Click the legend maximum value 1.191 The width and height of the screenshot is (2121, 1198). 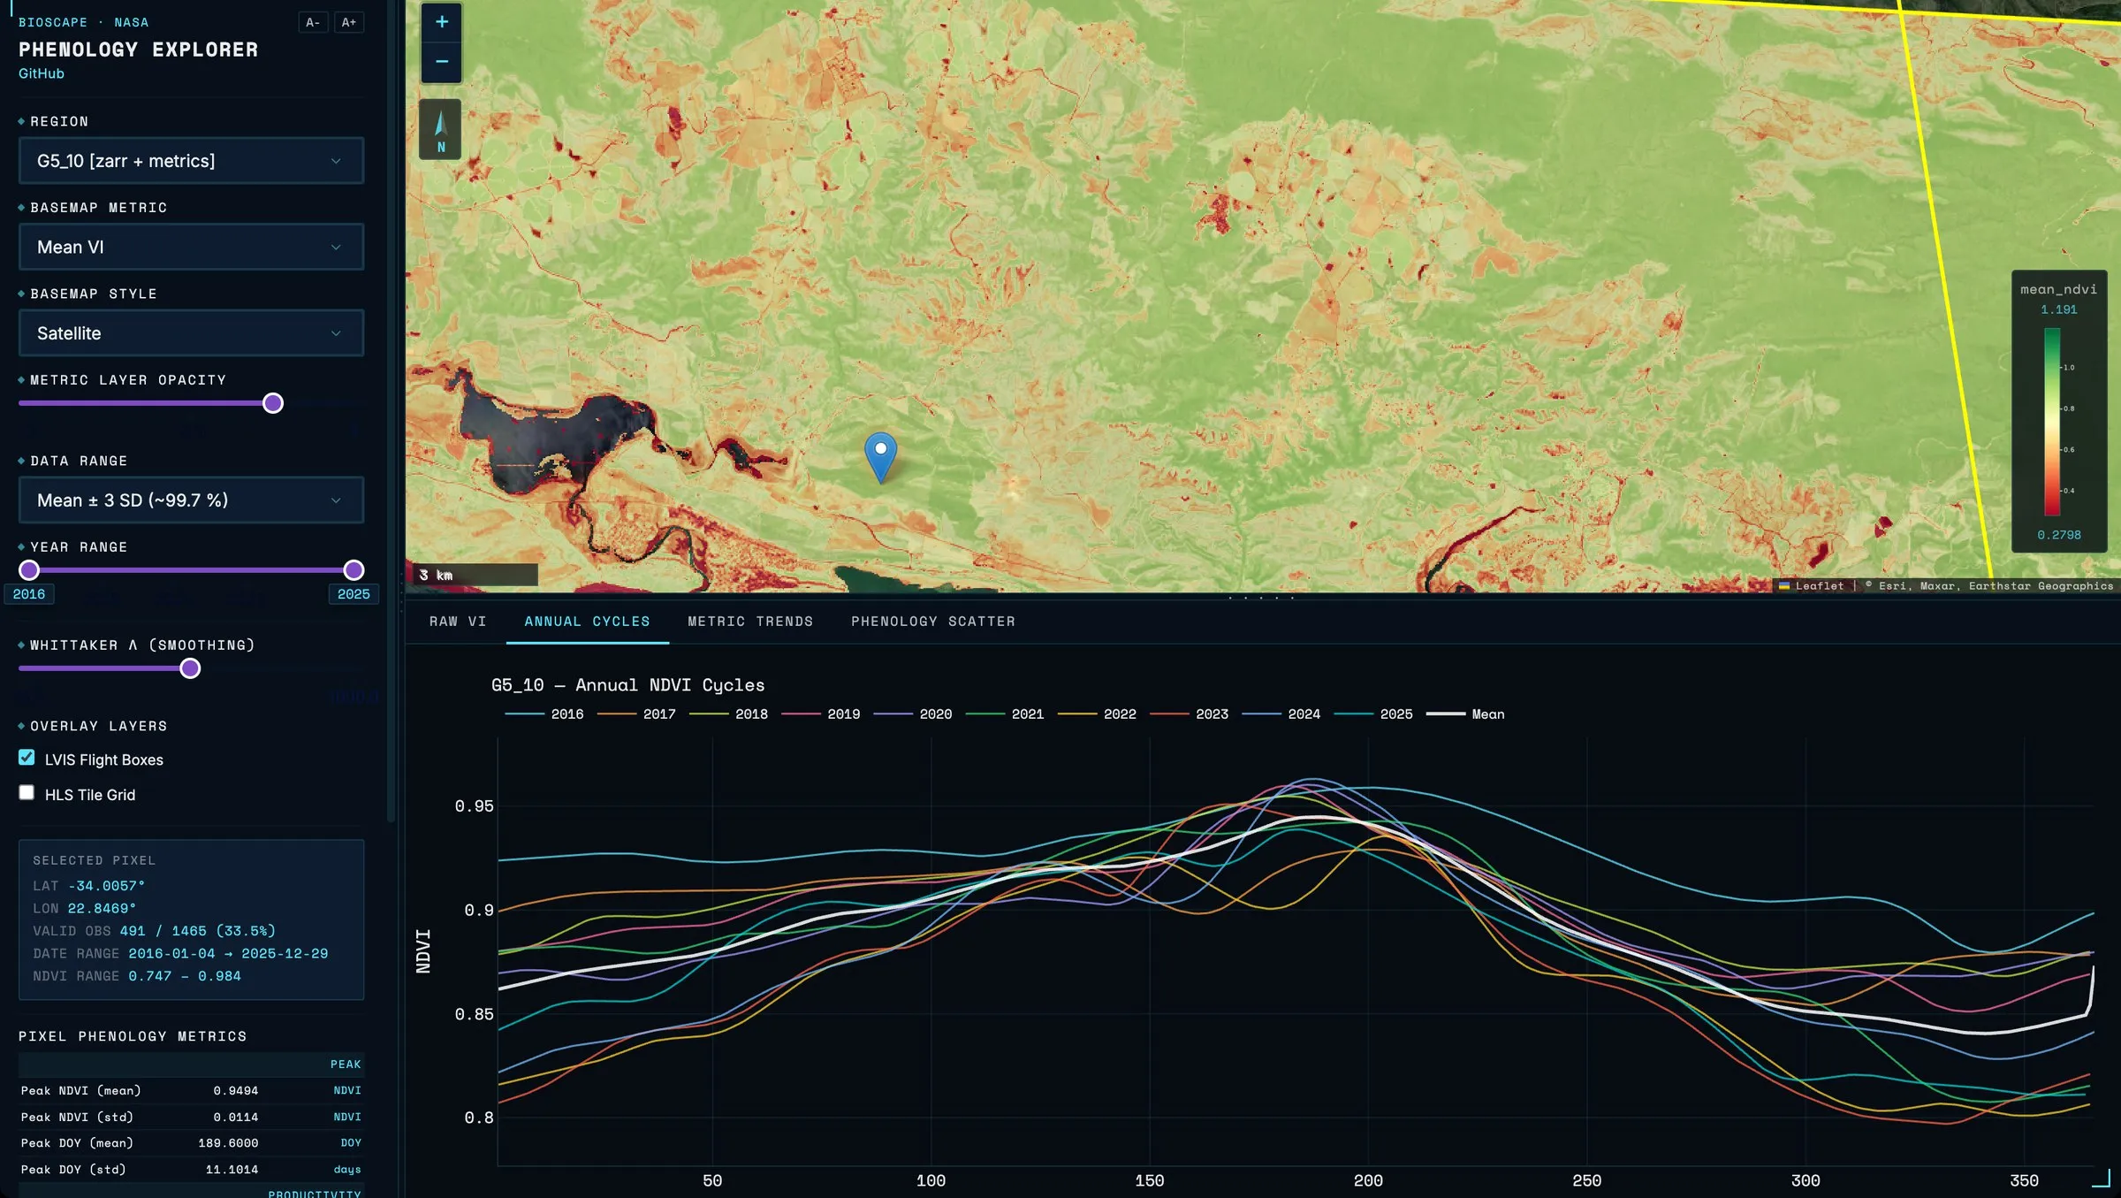2058,309
